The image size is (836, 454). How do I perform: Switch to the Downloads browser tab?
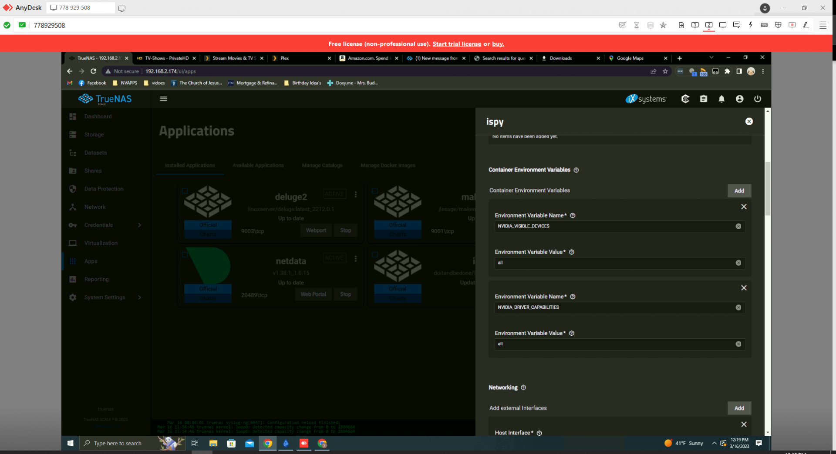tap(570, 58)
